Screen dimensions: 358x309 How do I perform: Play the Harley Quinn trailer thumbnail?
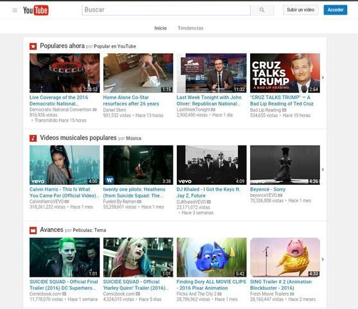click(x=138, y=257)
